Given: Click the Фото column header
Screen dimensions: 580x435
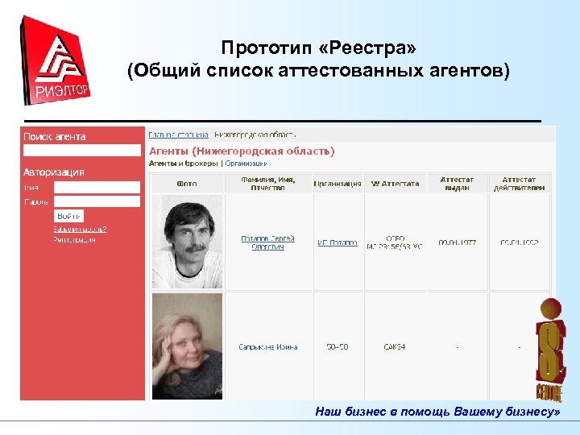Looking at the screenshot, I should 187,184.
